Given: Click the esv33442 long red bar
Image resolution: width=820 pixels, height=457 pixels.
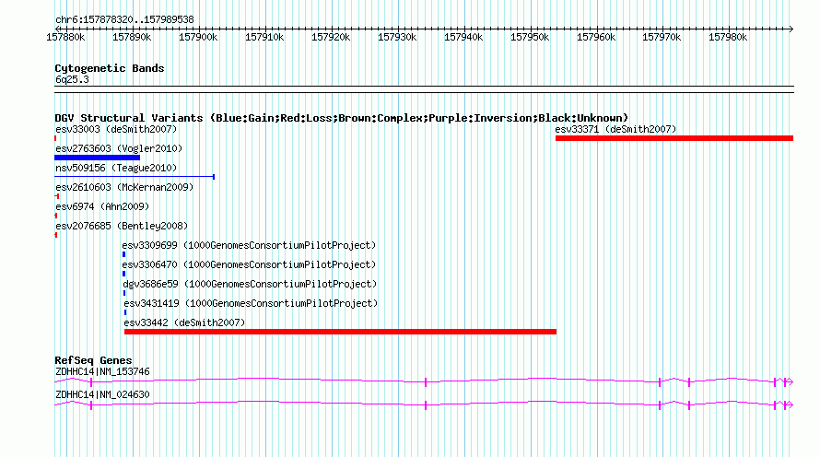Looking at the screenshot, I should (x=340, y=332).
